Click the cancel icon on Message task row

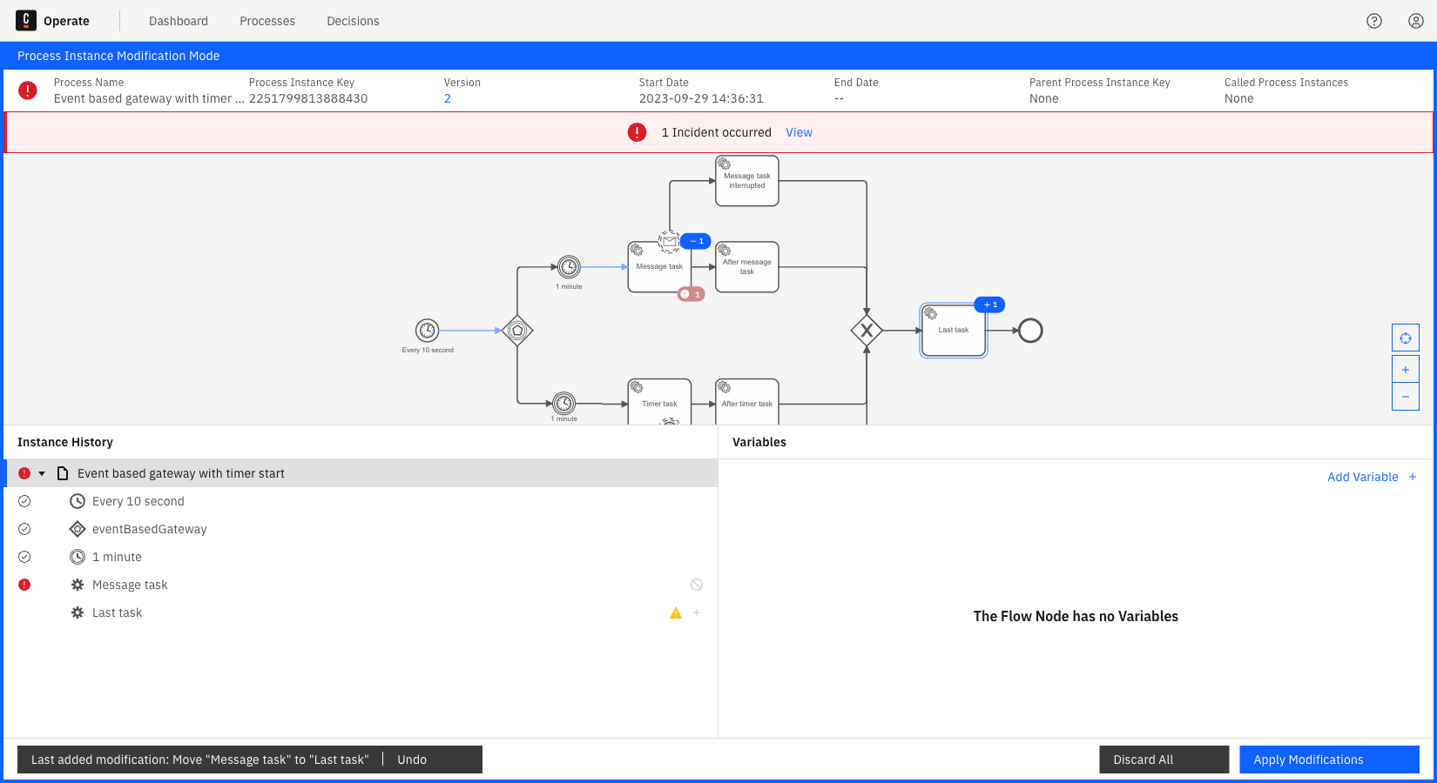coord(697,585)
